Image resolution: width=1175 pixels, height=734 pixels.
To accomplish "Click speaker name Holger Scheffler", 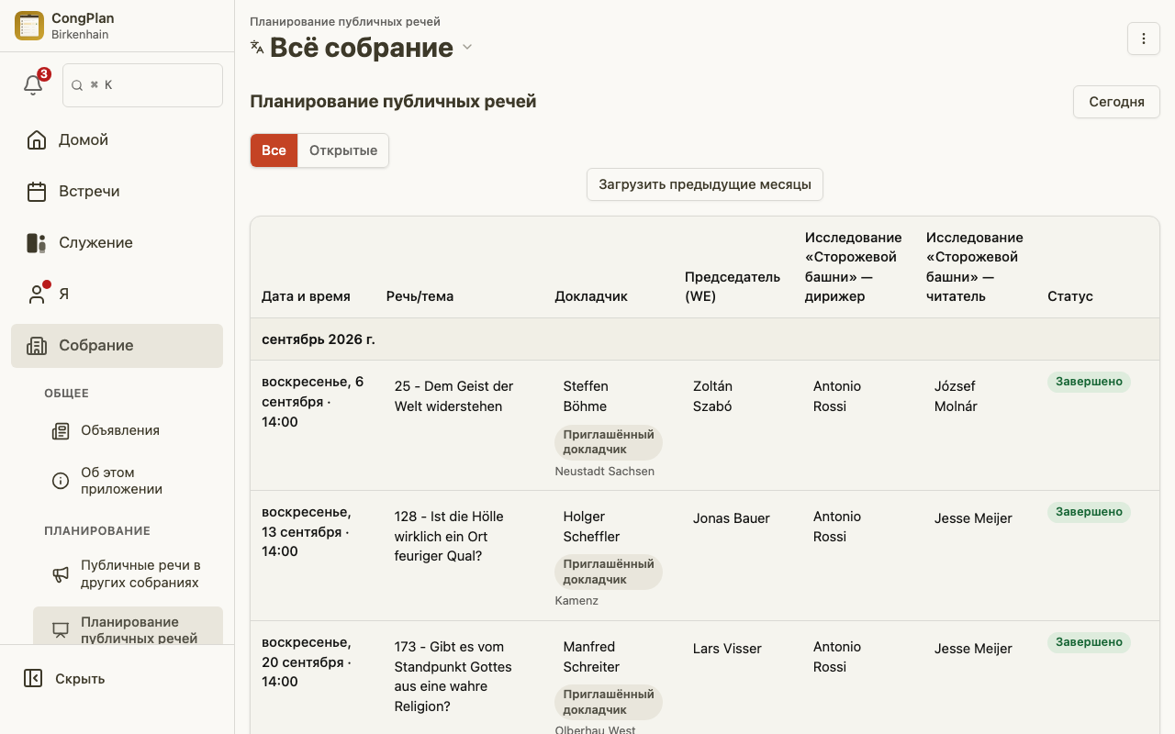I will tap(591, 527).
